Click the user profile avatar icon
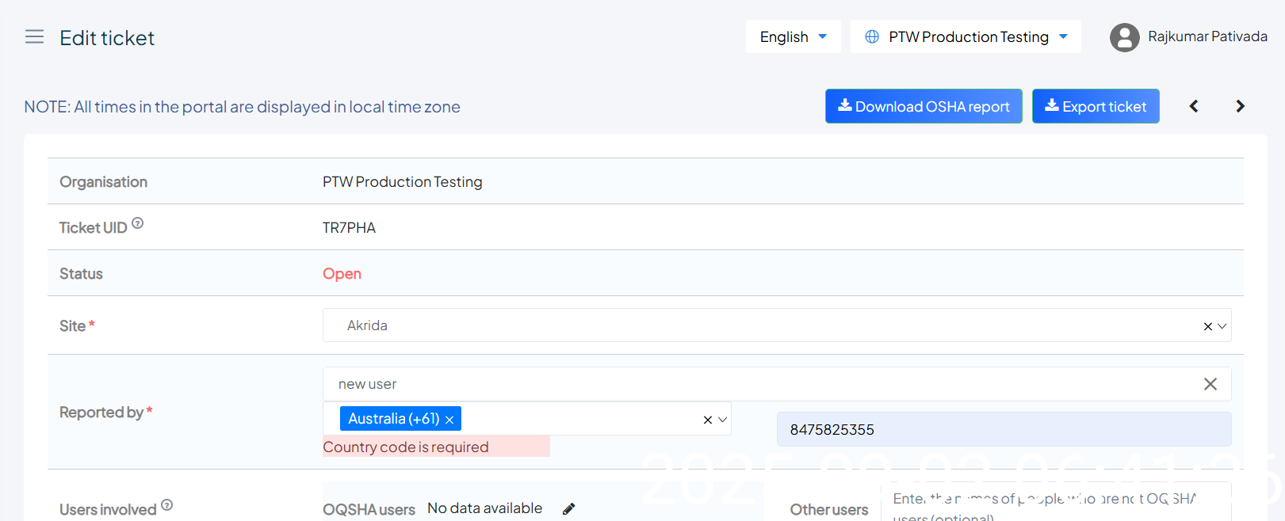 point(1124,37)
